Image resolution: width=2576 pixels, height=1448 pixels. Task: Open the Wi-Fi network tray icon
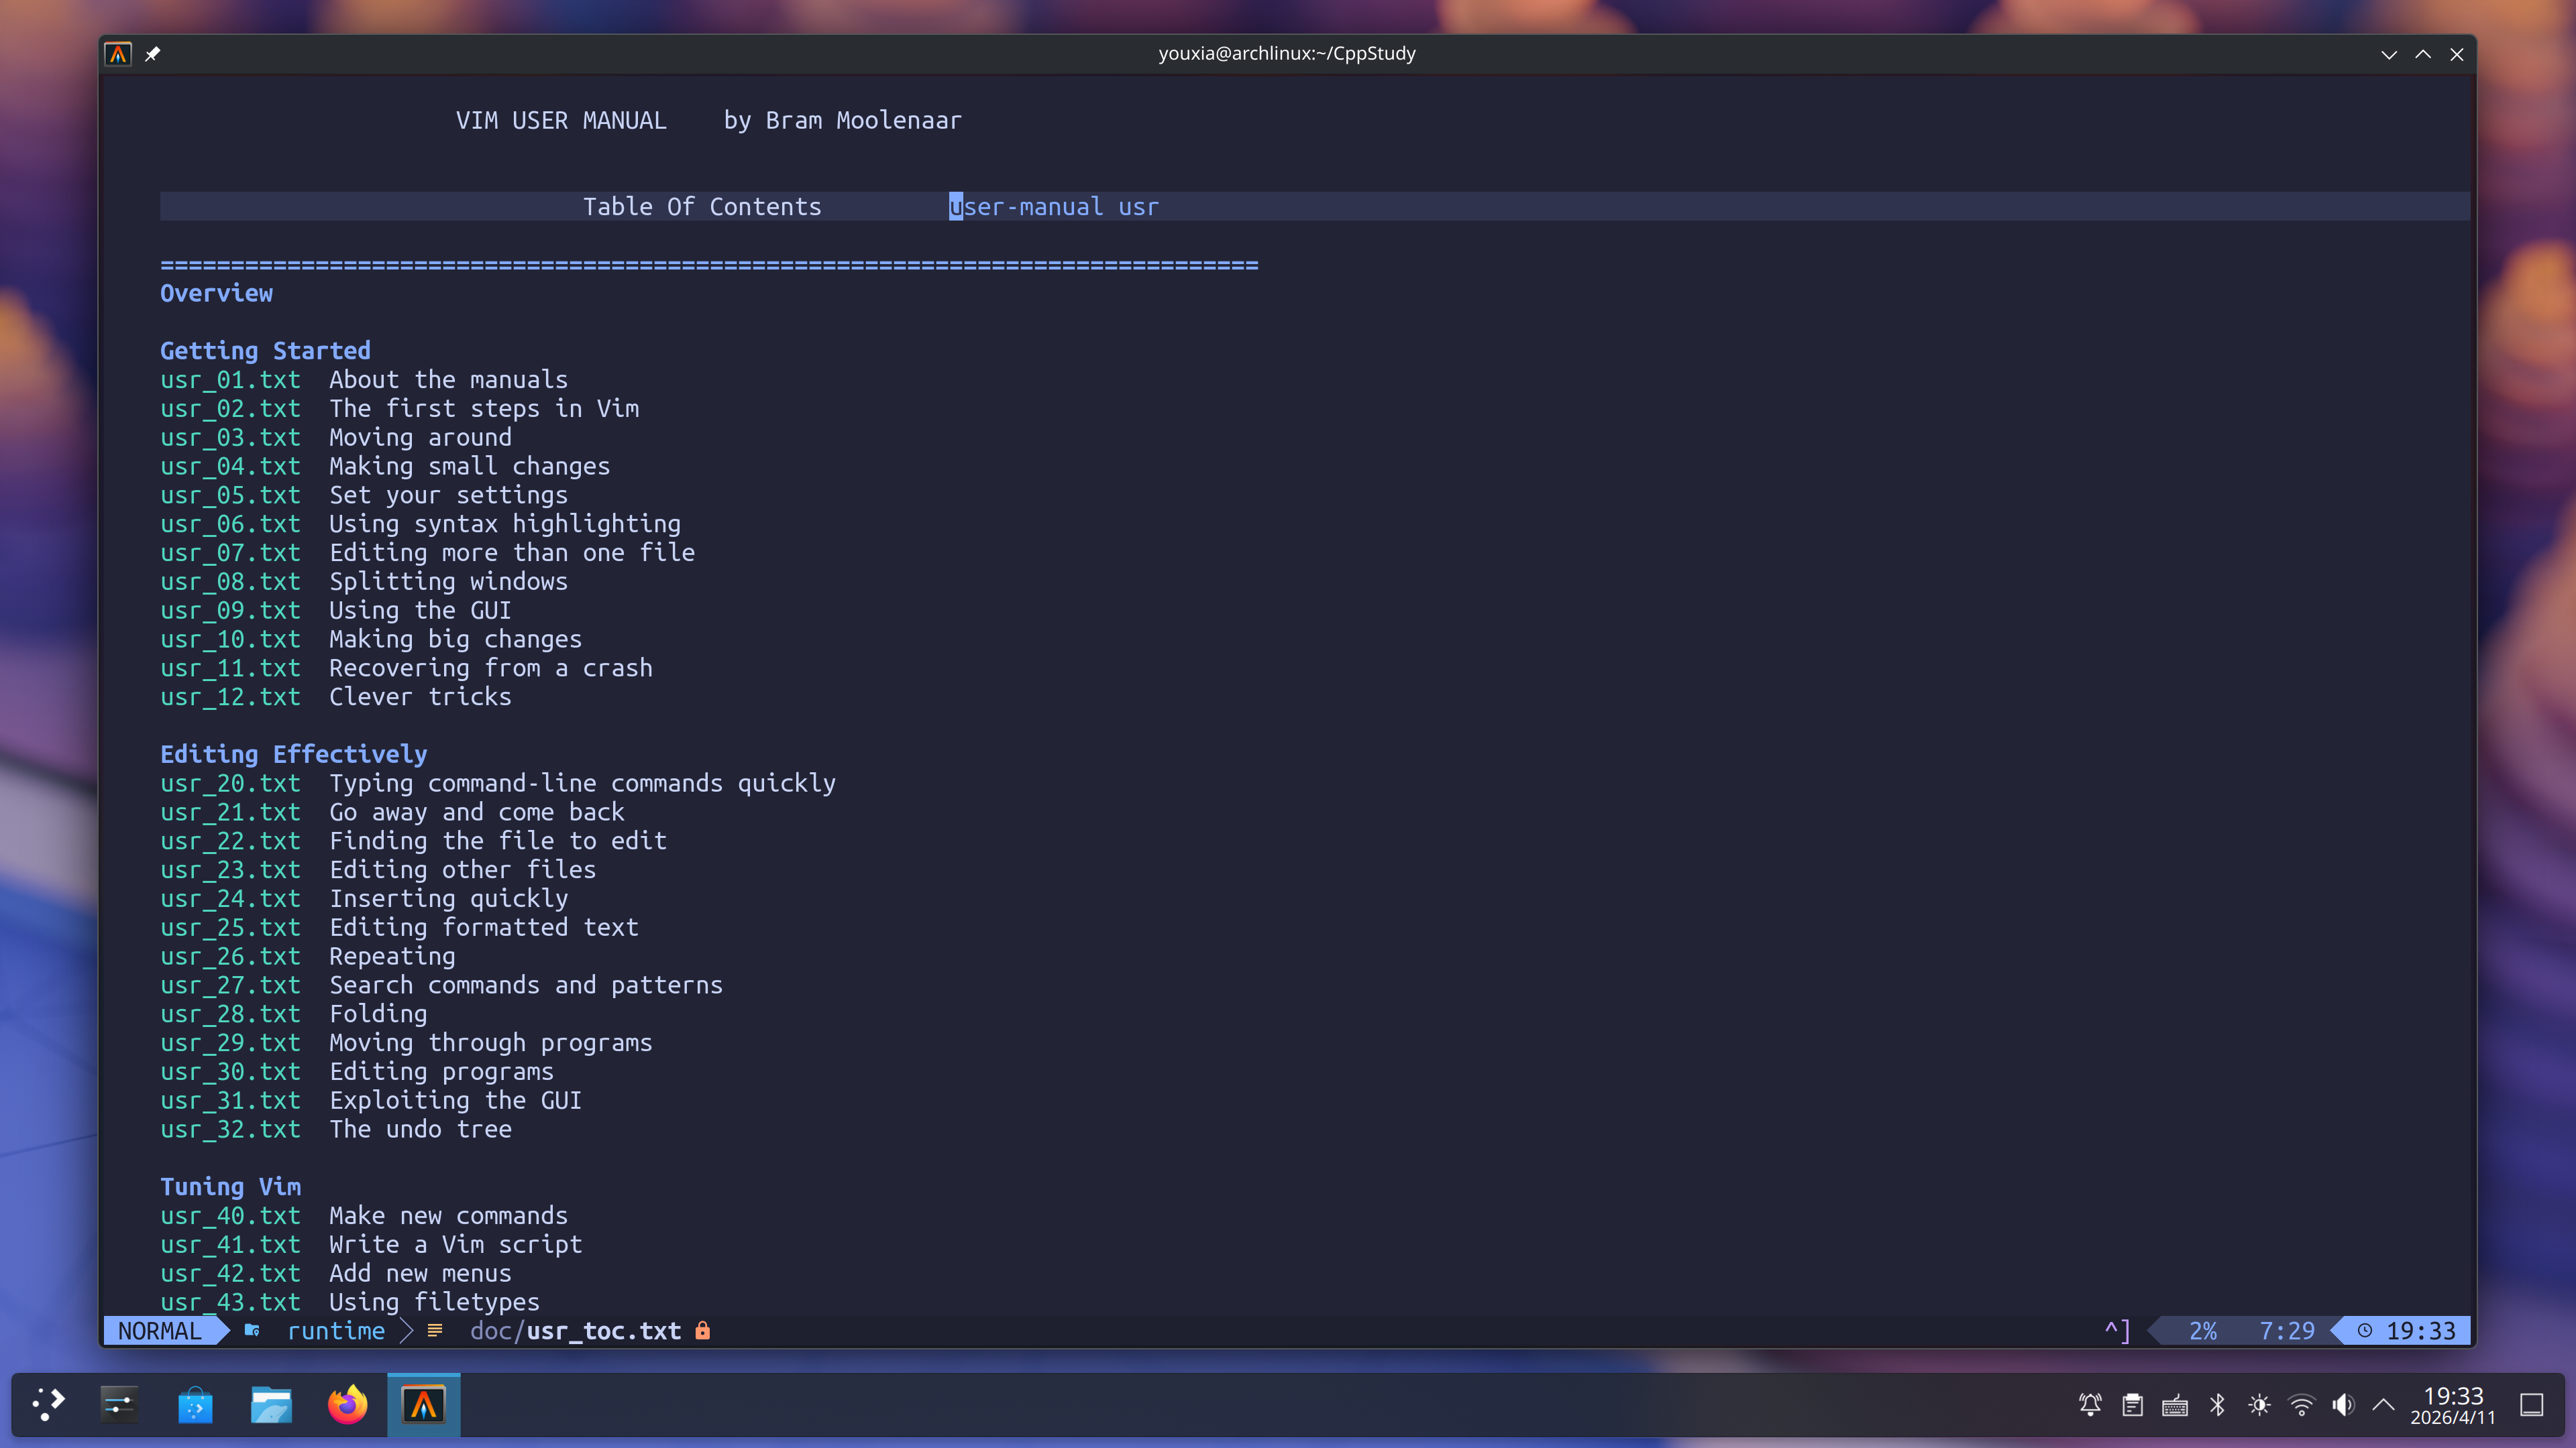(2301, 1405)
